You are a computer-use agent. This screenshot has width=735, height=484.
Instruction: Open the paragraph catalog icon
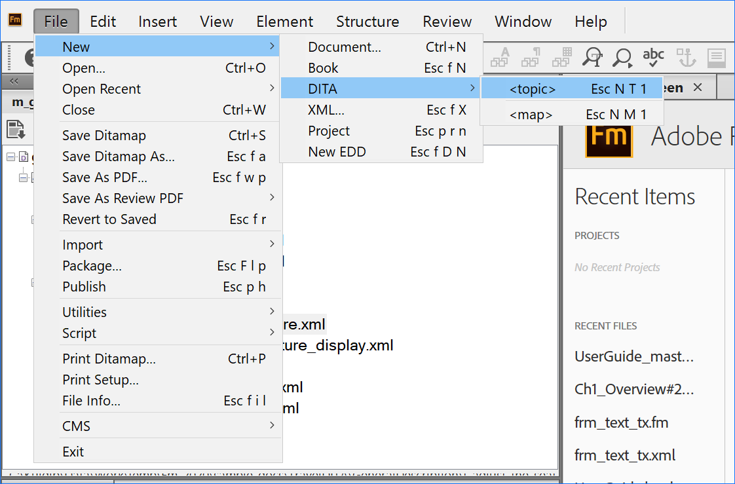tap(531, 58)
